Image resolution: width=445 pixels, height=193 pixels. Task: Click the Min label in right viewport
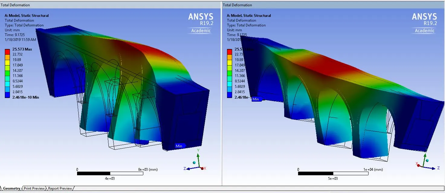click(x=256, y=99)
